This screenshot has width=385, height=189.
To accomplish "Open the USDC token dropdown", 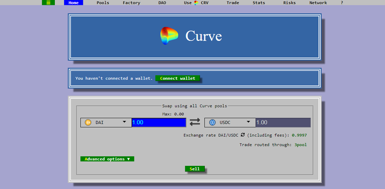I will click(x=230, y=122).
